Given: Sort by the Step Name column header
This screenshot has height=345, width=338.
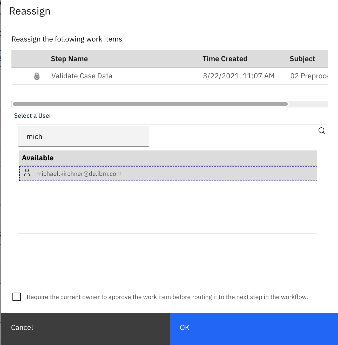Looking at the screenshot, I should click(69, 59).
